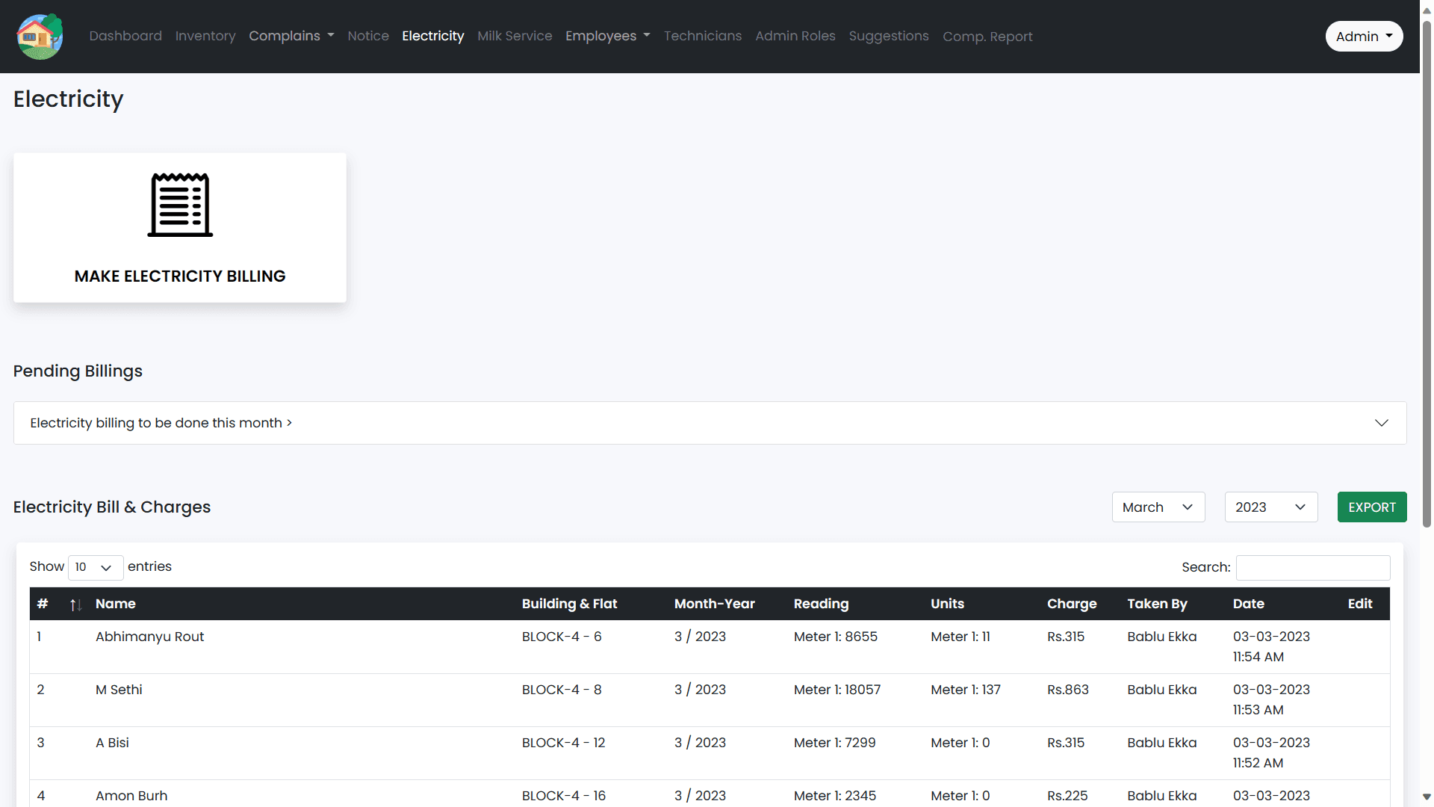The width and height of the screenshot is (1434, 807).
Task: Open the 2023 year dropdown
Action: [x=1270, y=507]
